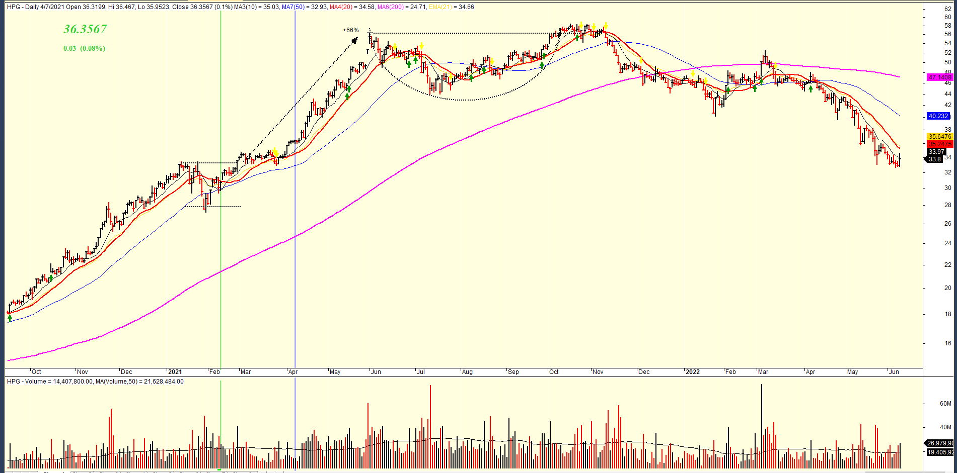
Task: Select the red 35.2475 price label
Action: tap(939, 144)
